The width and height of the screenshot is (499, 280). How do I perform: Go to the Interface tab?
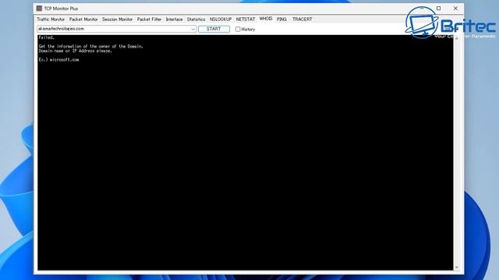(x=174, y=19)
